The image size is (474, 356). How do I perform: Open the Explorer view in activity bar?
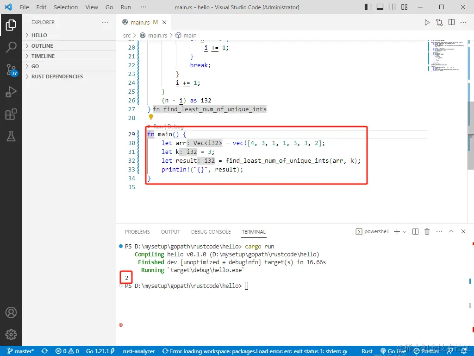(11, 25)
